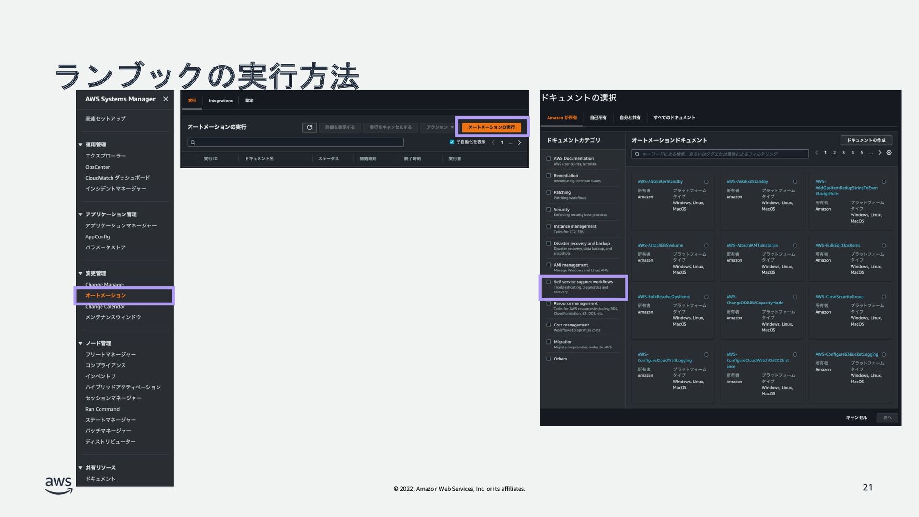Check the AMI management category
The image size is (919, 517).
(x=549, y=265)
